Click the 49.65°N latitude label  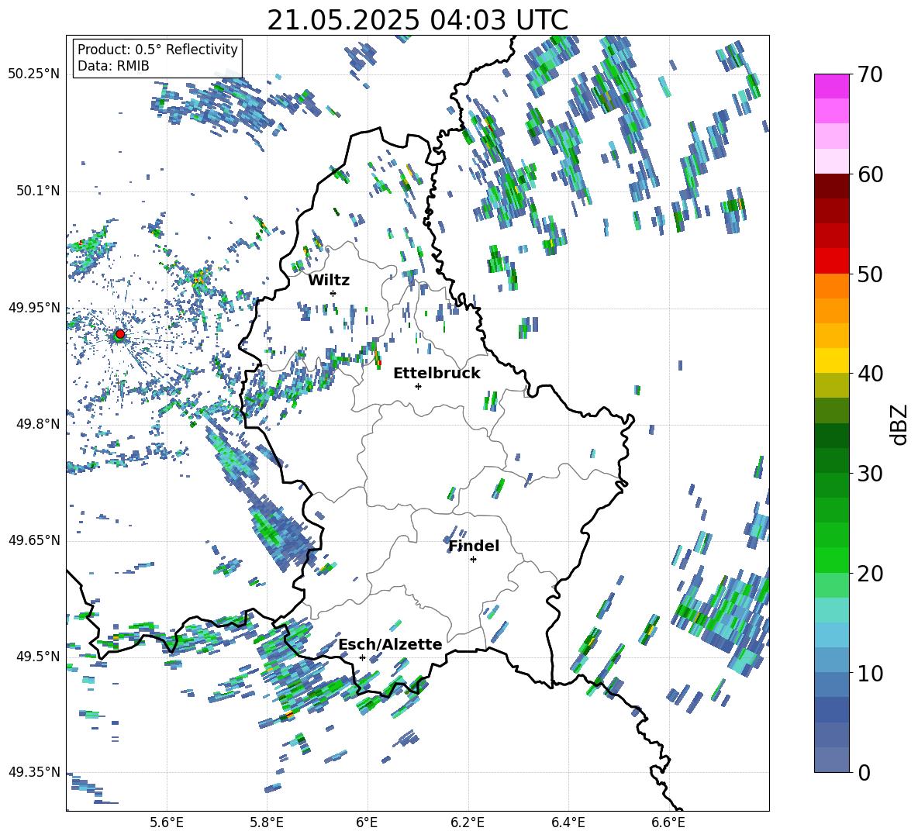[34, 540]
